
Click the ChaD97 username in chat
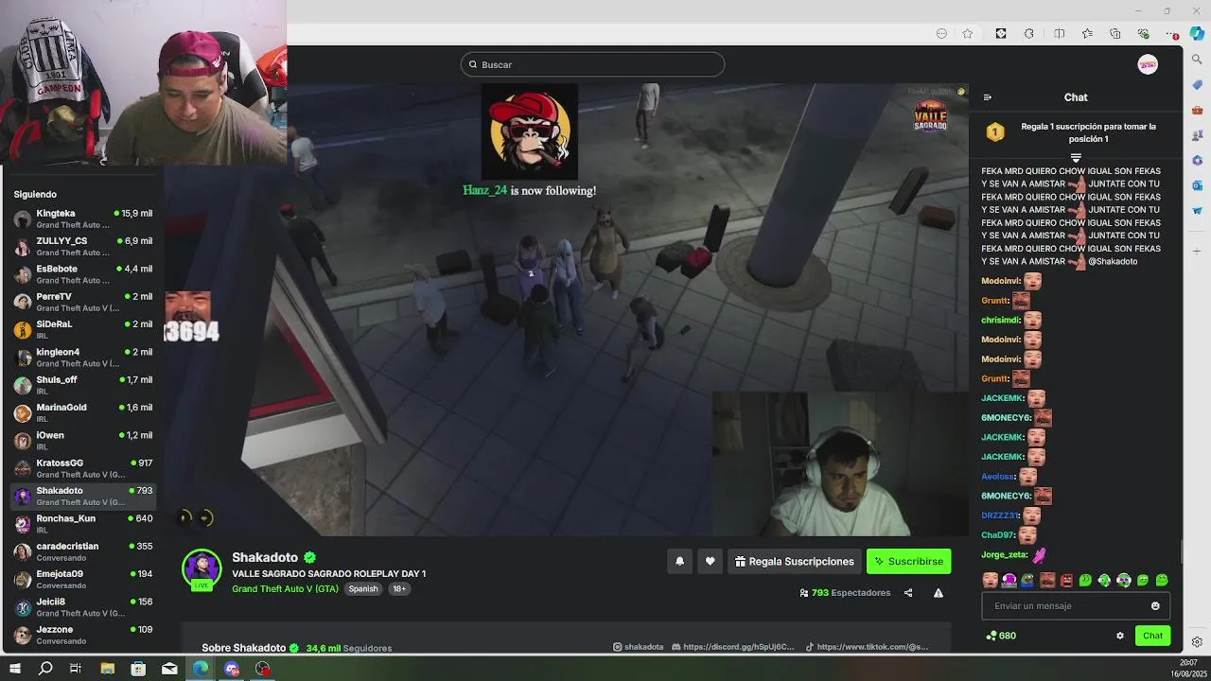click(998, 535)
